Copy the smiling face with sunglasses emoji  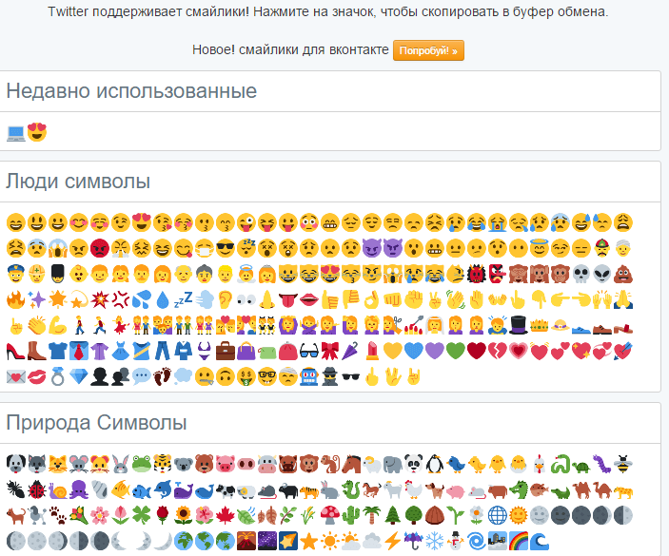point(225,248)
